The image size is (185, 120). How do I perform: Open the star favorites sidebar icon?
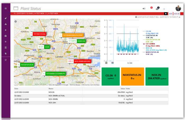click(6, 30)
